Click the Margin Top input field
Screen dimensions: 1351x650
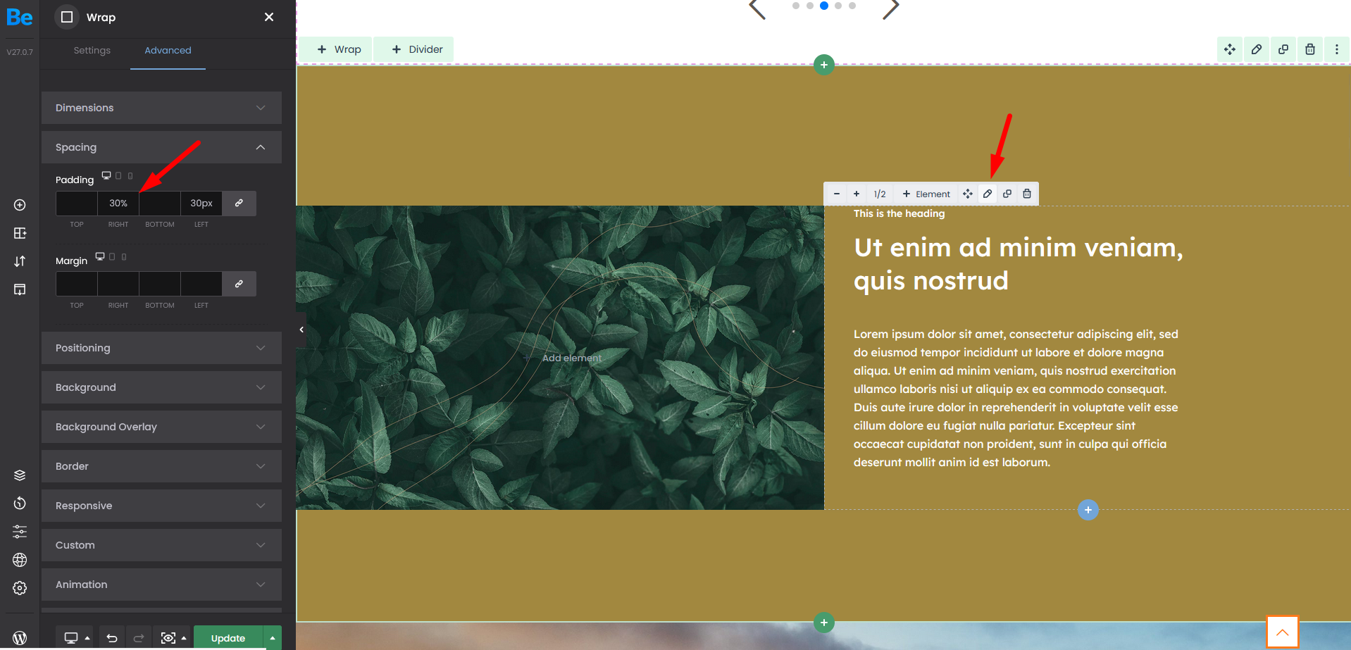[77, 284]
